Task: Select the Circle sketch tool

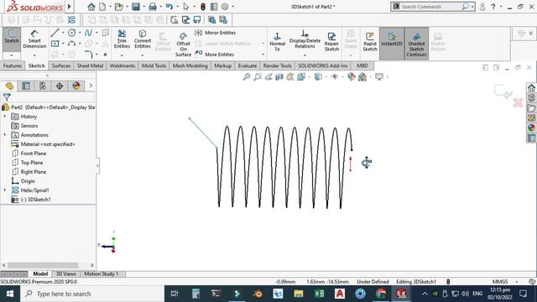Action: pyautogui.click(x=71, y=33)
